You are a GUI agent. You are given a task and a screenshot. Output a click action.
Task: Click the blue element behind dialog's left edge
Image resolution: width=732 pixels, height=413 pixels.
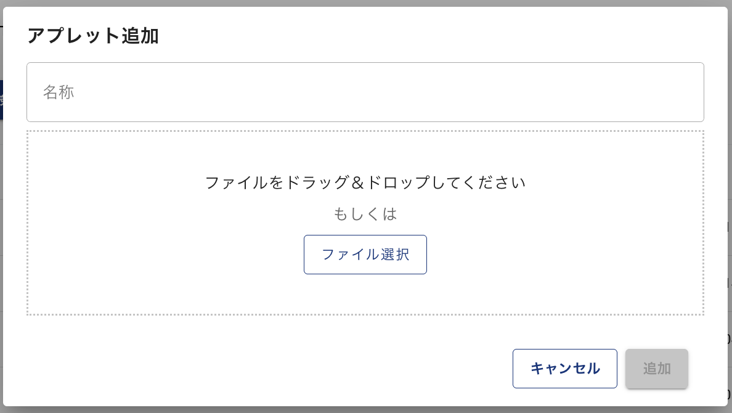1,99
